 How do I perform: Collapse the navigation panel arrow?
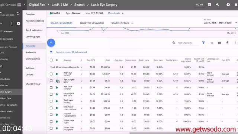pyautogui.click(x=25, y=5)
